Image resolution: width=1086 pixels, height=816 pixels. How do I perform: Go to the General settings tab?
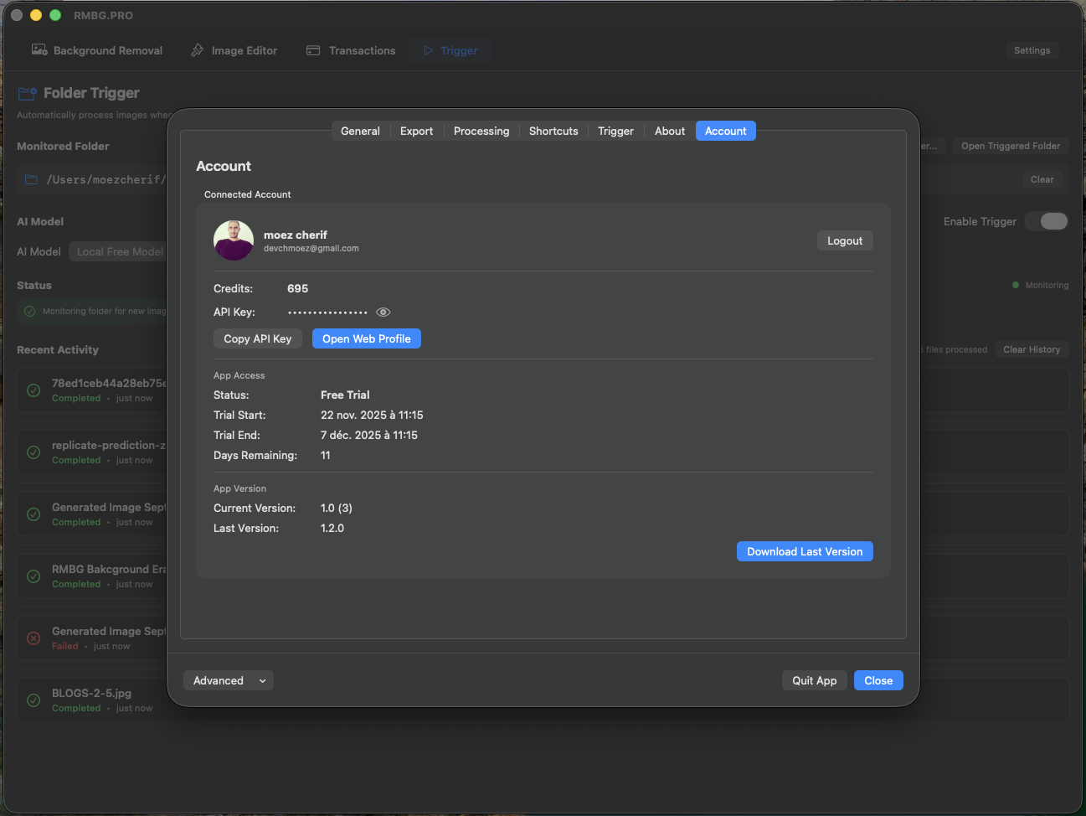tap(360, 131)
